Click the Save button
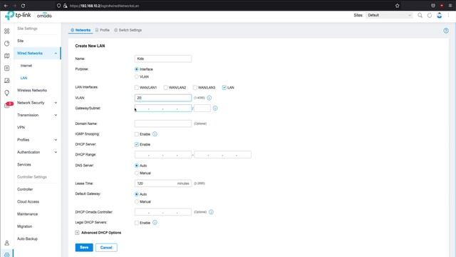 [x=84, y=248]
